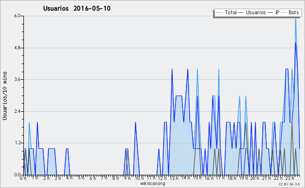Click the '7 h' x-axis label
The width and height of the screenshot is (305, 188).
[104, 178]
